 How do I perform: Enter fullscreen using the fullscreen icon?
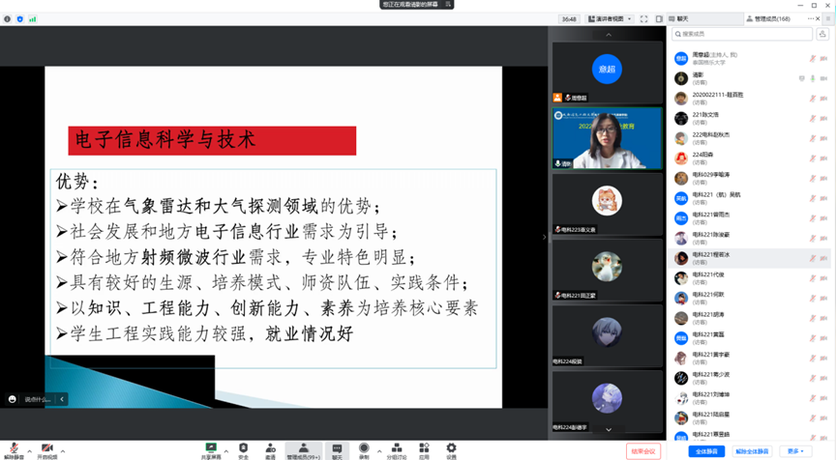pyautogui.click(x=645, y=18)
